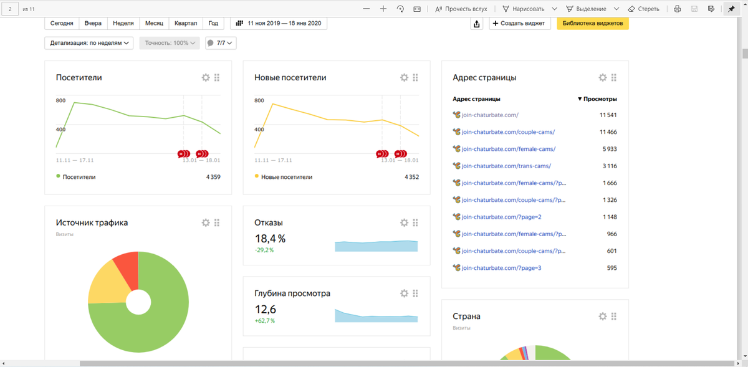Image resolution: width=748 pixels, height=367 pixels.
Task: Click drag handle of Адрес страницы widget
Action: tap(613, 77)
